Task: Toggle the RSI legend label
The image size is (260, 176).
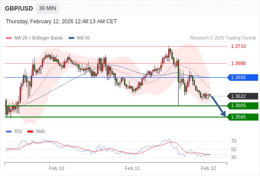Action: [x=18, y=132]
